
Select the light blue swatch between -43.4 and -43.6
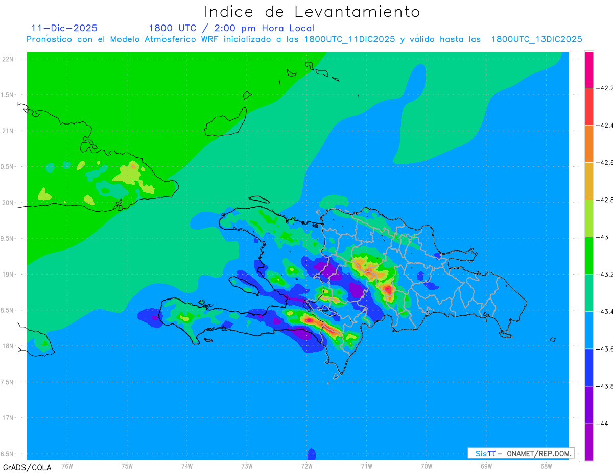pyautogui.click(x=589, y=330)
